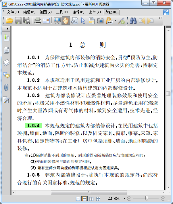
Task: Open the 注释(C) menu
Action: 78,12
